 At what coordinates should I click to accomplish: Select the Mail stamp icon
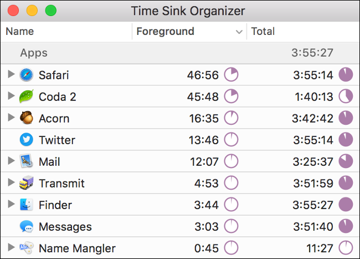(x=27, y=161)
